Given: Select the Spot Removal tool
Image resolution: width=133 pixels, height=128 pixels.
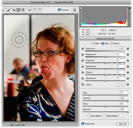Looking at the screenshot, I should [8, 10].
